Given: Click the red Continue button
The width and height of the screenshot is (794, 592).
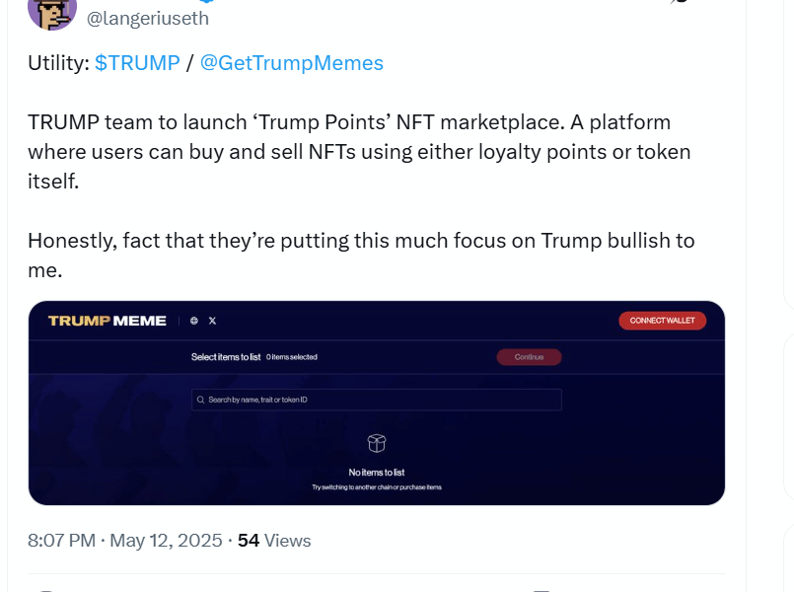Looking at the screenshot, I should 529,357.
